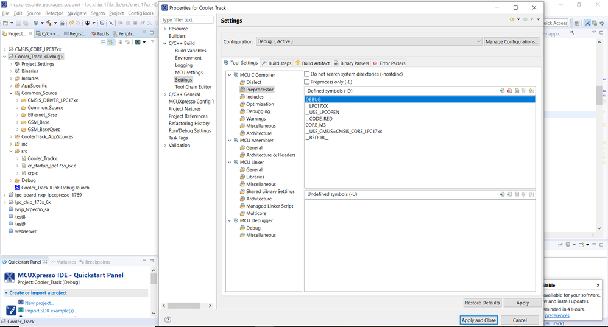Click the user profile icon in toolbar
608x327 pixels.
tap(87, 23)
